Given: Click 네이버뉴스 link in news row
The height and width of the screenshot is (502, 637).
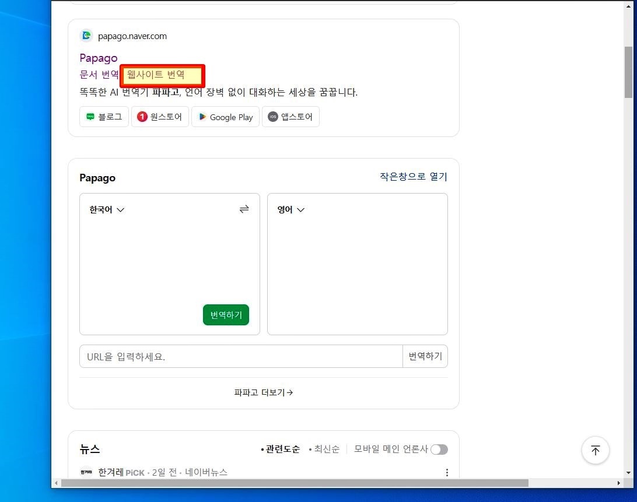Looking at the screenshot, I should tap(206, 472).
